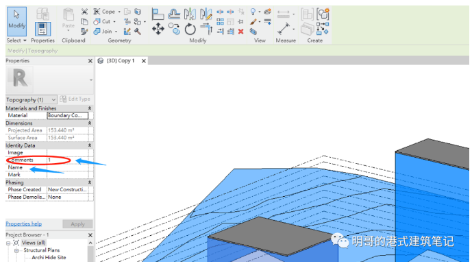Collapse the Dimensions properties section
Viewport: 472px width, 266px height.
pyautogui.click(x=90, y=123)
